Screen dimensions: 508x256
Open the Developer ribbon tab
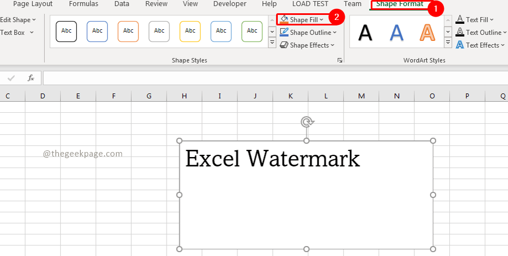(x=230, y=4)
